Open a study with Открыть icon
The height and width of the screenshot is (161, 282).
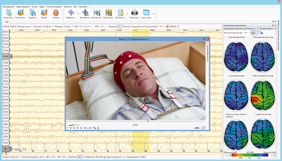[x=21, y=13]
